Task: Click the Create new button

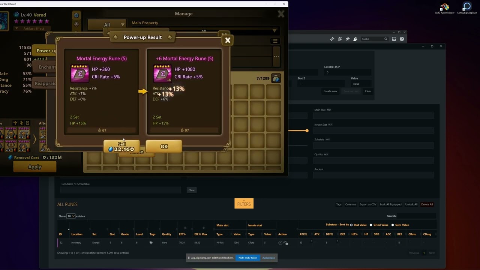Action: (x=330, y=91)
